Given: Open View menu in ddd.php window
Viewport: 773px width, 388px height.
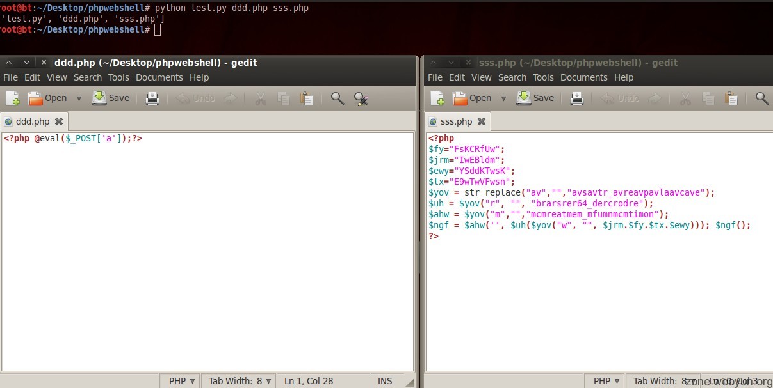Looking at the screenshot, I should click(56, 77).
